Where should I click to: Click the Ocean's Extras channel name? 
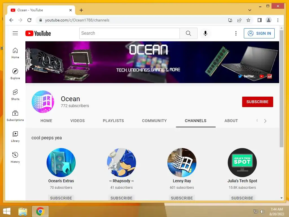[x=61, y=181]
